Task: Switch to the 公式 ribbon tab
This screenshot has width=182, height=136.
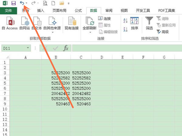Action: pyautogui.click(x=78, y=11)
